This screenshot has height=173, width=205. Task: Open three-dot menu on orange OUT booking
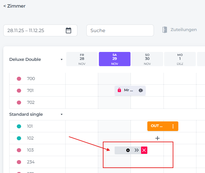pyautogui.click(x=173, y=126)
